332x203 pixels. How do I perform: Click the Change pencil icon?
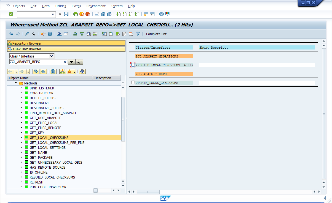point(27,34)
